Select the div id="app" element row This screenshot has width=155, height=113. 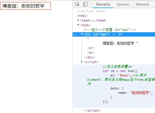pos(114,34)
